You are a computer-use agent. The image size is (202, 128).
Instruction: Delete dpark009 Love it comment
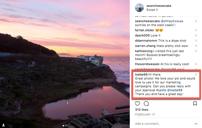click(196, 35)
